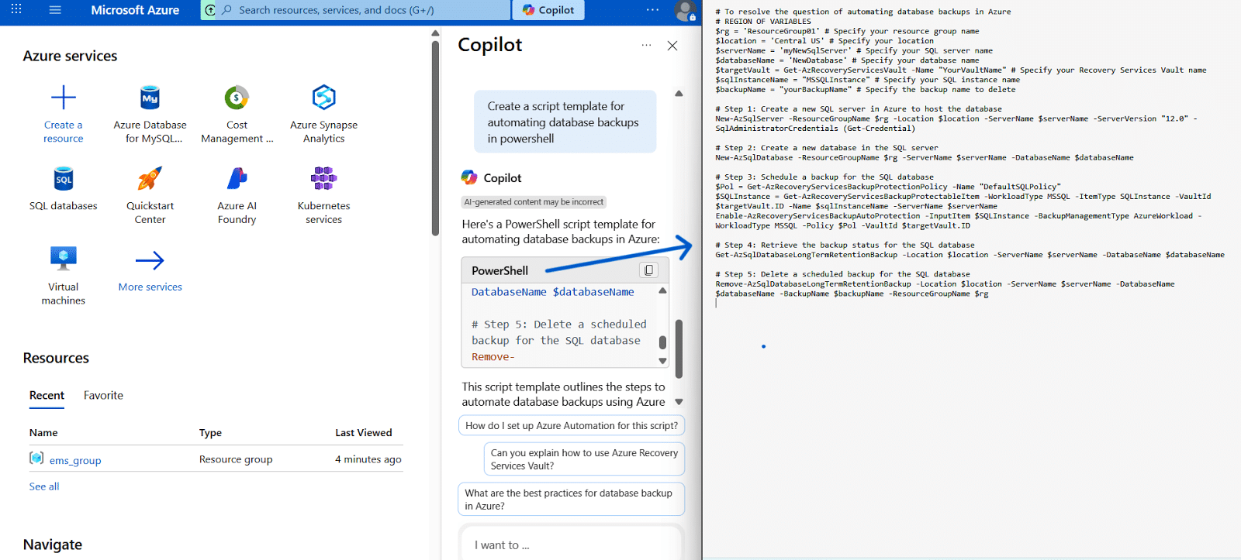The image size is (1241, 560).
Task: Sort by the Type column header
Action: pyautogui.click(x=210, y=433)
